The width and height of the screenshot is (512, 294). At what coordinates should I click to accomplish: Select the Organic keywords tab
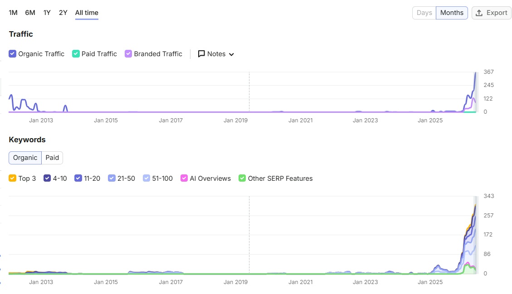(x=25, y=158)
